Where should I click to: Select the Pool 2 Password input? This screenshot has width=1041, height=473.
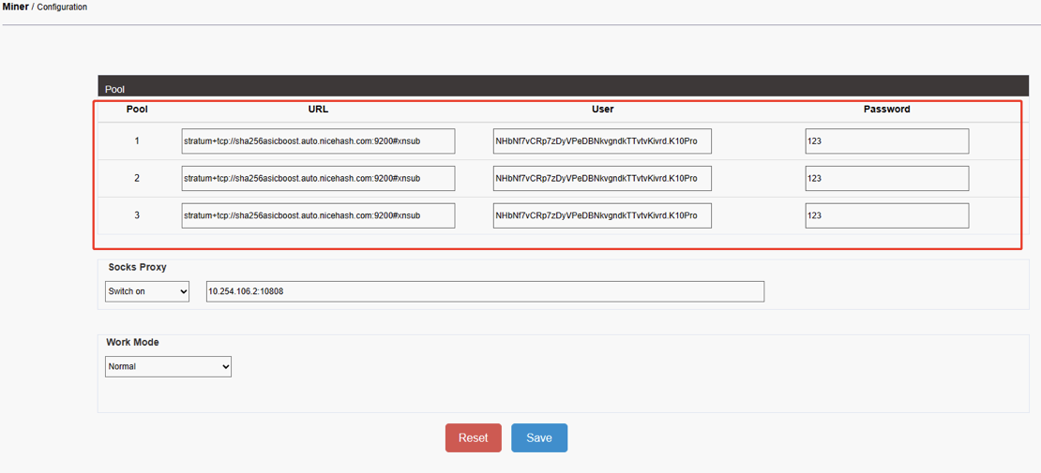point(886,179)
